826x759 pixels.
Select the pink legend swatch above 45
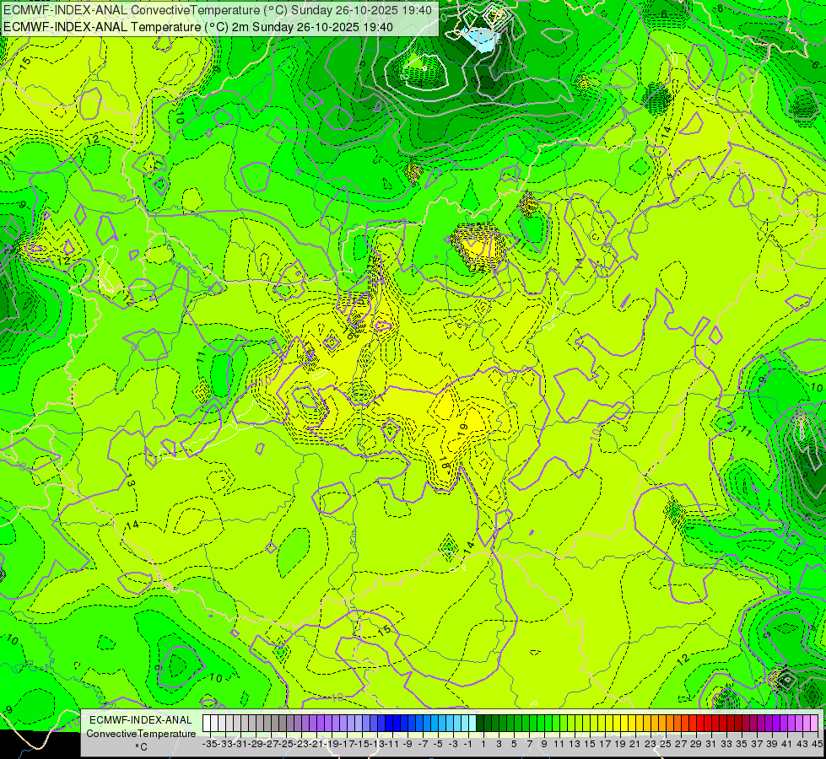click(x=814, y=723)
